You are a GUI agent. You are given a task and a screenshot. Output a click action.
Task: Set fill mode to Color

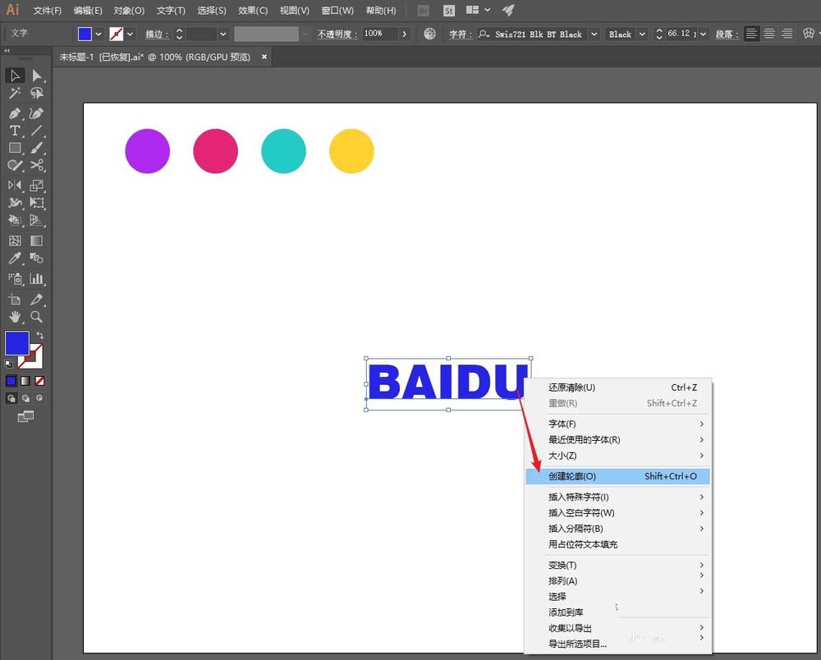pos(11,381)
